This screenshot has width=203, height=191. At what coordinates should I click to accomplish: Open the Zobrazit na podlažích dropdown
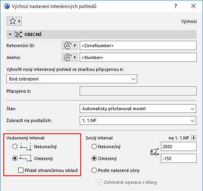pos(138,120)
